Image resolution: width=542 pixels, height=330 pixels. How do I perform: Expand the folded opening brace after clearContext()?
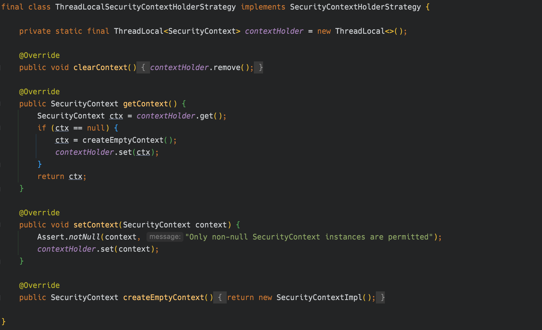[x=143, y=67]
